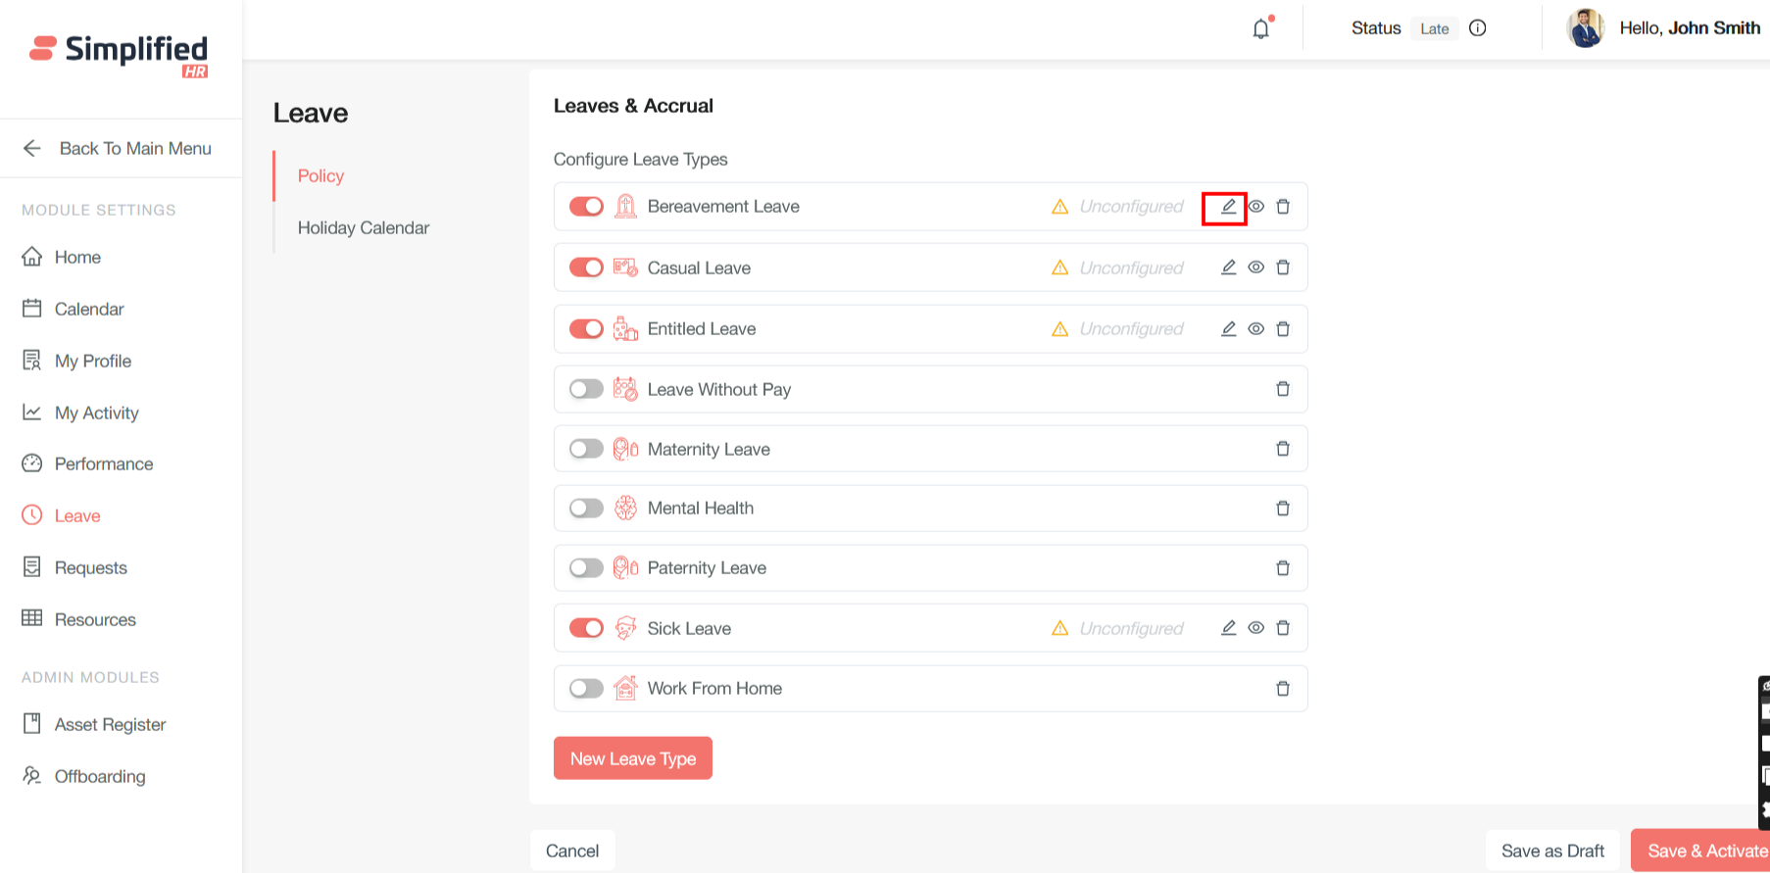The image size is (1770, 873).
Task: Click the New Leave Type button
Action: tap(632, 758)
